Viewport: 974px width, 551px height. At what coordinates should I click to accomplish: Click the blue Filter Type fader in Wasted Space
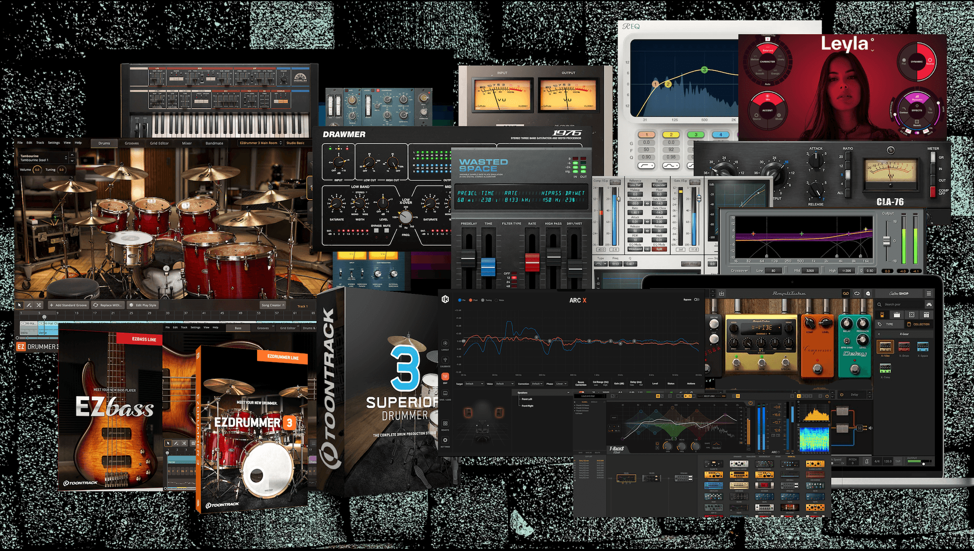488,266
